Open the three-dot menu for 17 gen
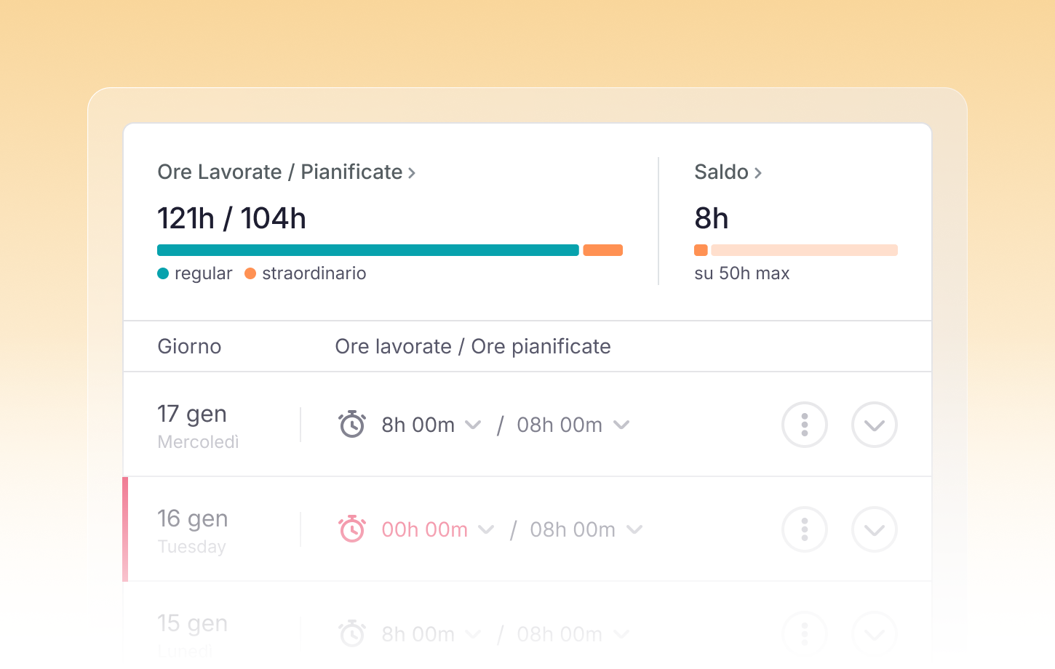Viewport: 1055px width, 669px height. pyautogui.click(x=804, y=425)
